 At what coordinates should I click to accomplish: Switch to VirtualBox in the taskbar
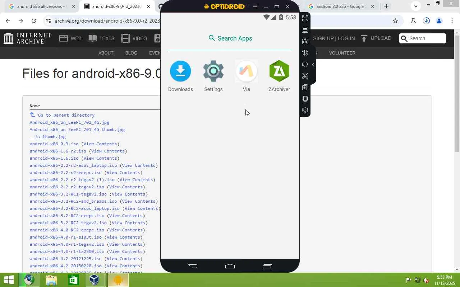(95, 280)
